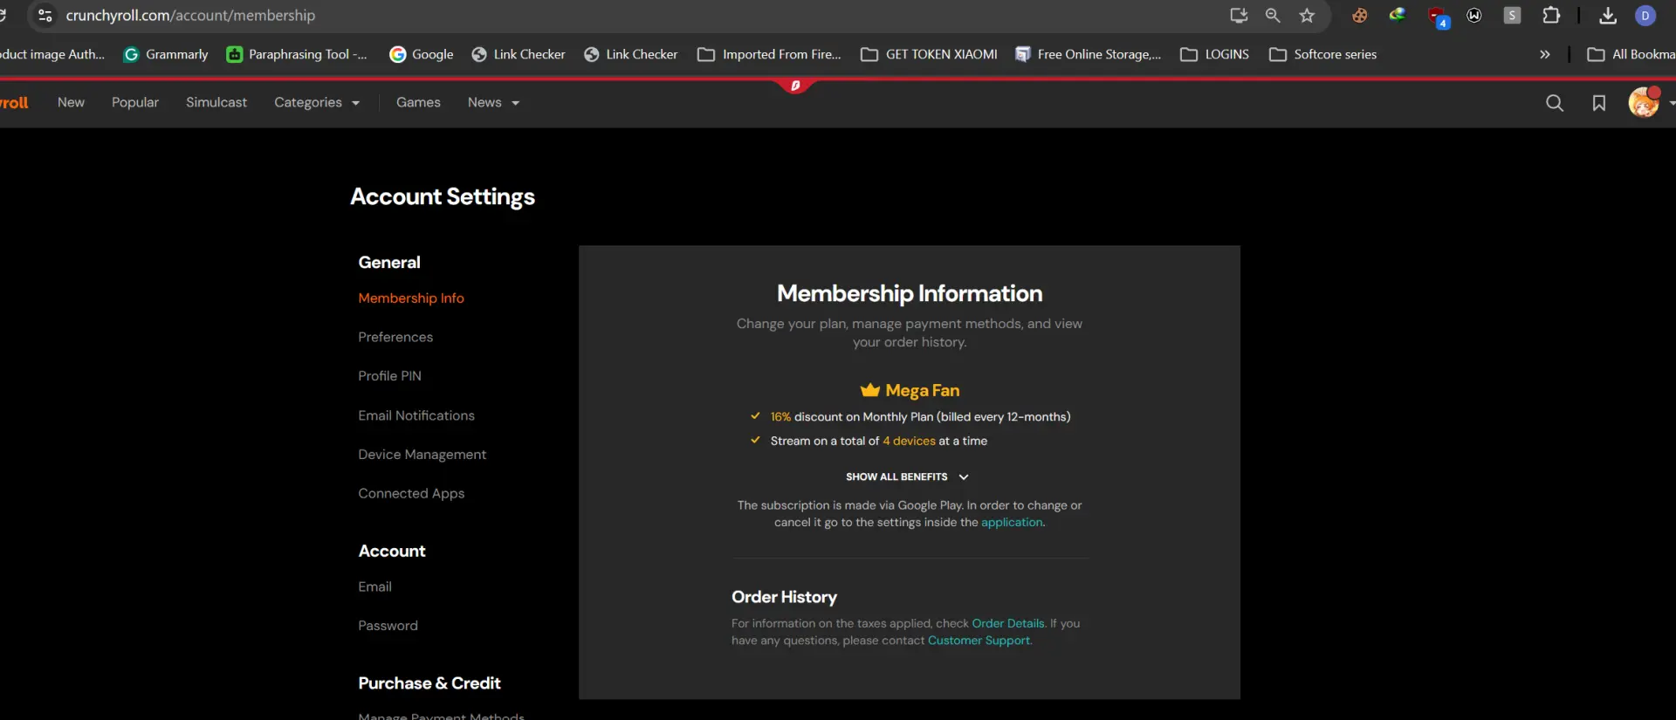Open the Softcore series bookmark folder
The height and width of the screenshot is (720, 1676).
pos(1322,54)
